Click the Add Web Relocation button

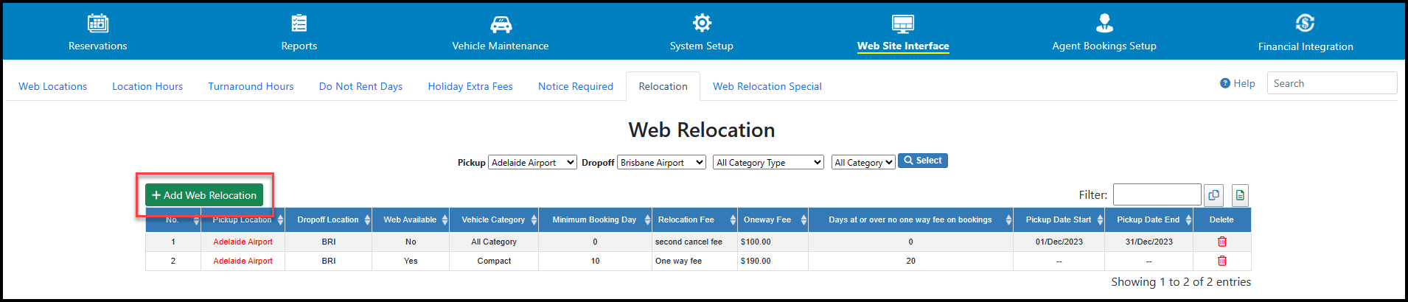pos(204,195)
